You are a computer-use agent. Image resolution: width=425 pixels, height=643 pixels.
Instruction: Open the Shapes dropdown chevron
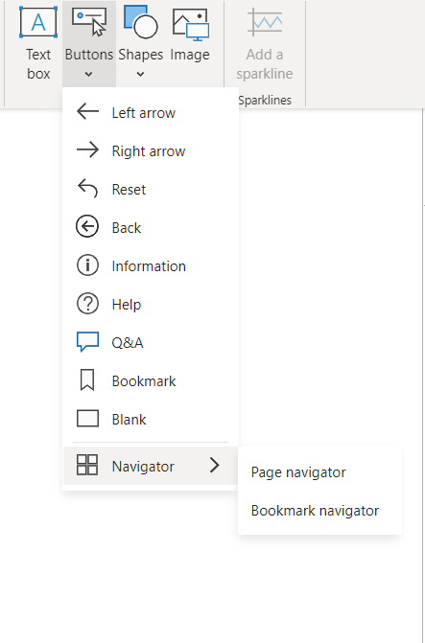click(x=140, y=74)
